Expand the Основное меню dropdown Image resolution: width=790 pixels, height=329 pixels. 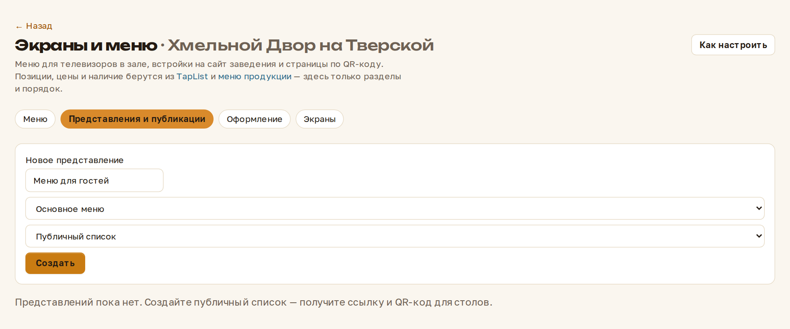click(395, 209)
